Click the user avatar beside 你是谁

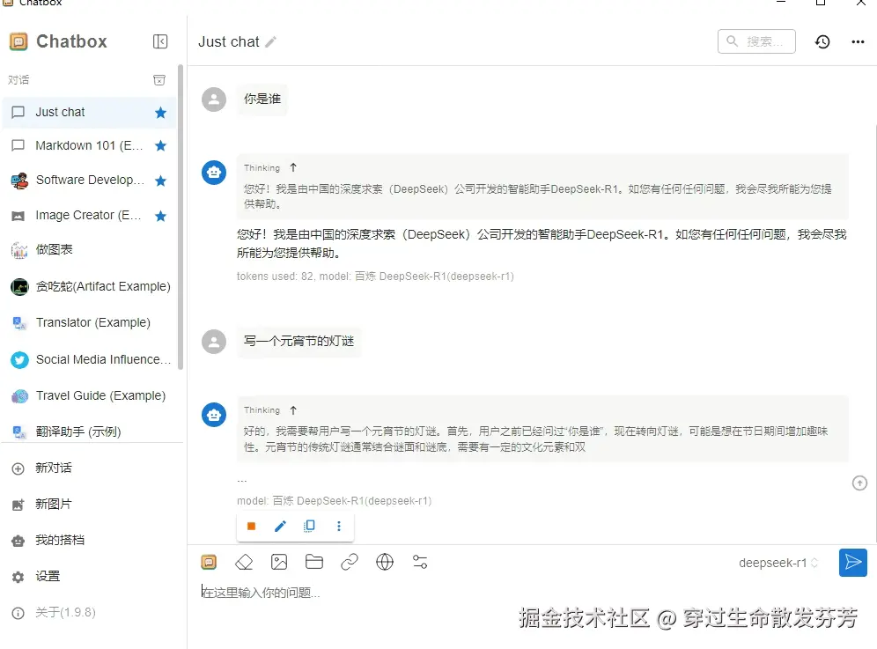[x=214, y=100]
